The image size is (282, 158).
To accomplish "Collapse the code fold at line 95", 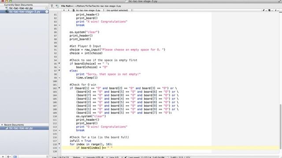I will click(x=59, y=64).
